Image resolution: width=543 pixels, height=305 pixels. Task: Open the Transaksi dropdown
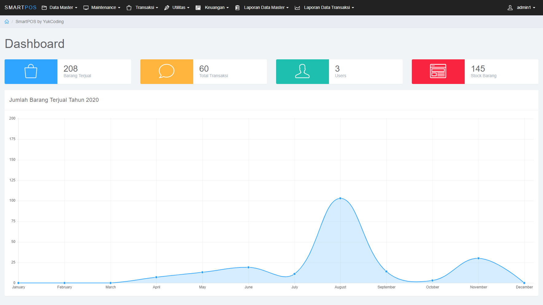[143, 8]
